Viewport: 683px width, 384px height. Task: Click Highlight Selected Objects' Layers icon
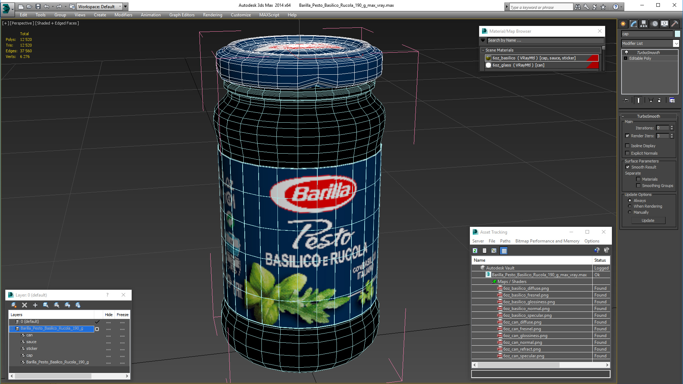coord(57,305)
